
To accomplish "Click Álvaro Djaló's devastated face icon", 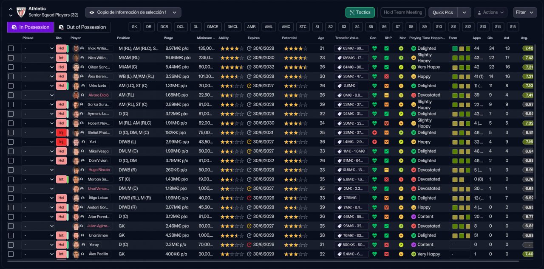I will point(413,95).
